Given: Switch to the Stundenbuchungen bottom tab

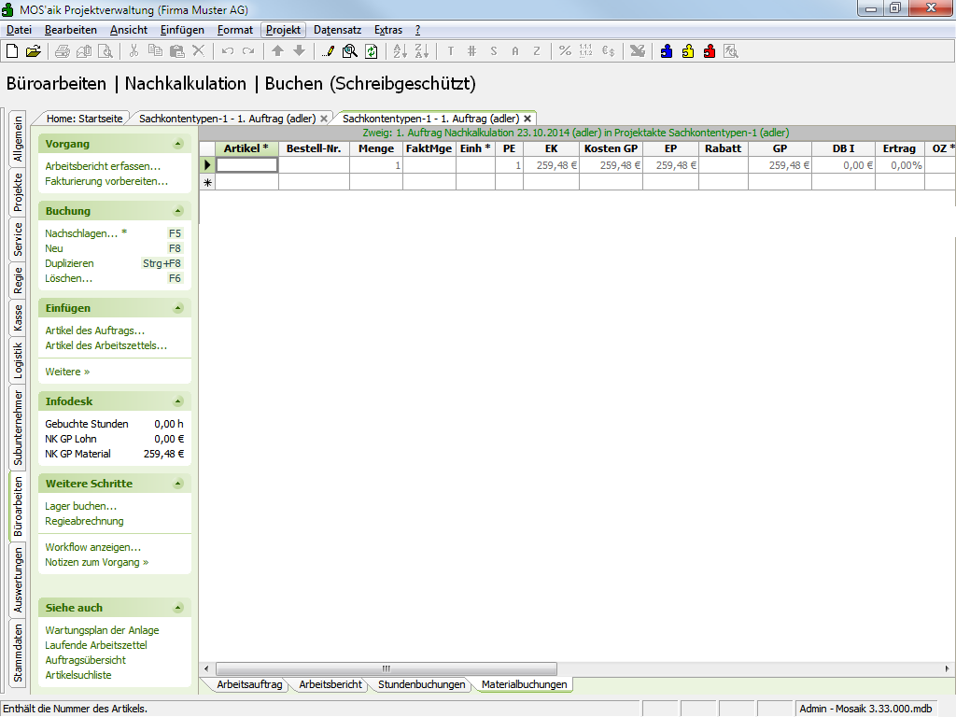Looking at the screenshot, I should click(421, 684).
